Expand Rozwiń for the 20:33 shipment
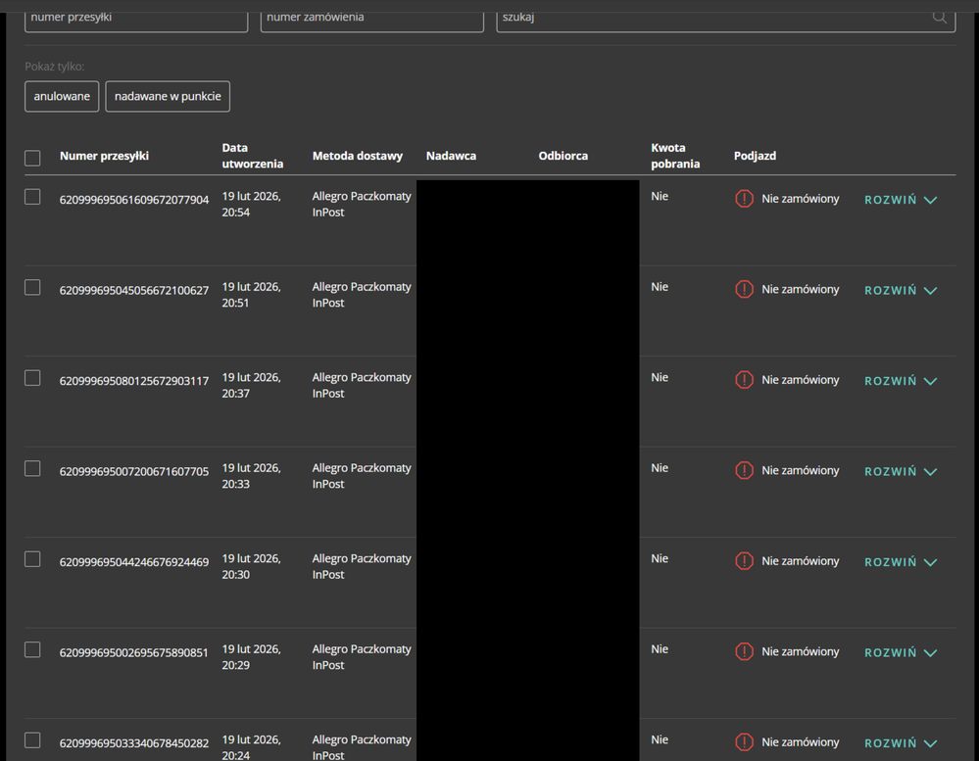 coord(900,472)
